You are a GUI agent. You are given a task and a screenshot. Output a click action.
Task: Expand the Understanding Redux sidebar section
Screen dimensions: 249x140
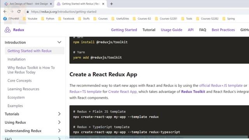(59, 131)
